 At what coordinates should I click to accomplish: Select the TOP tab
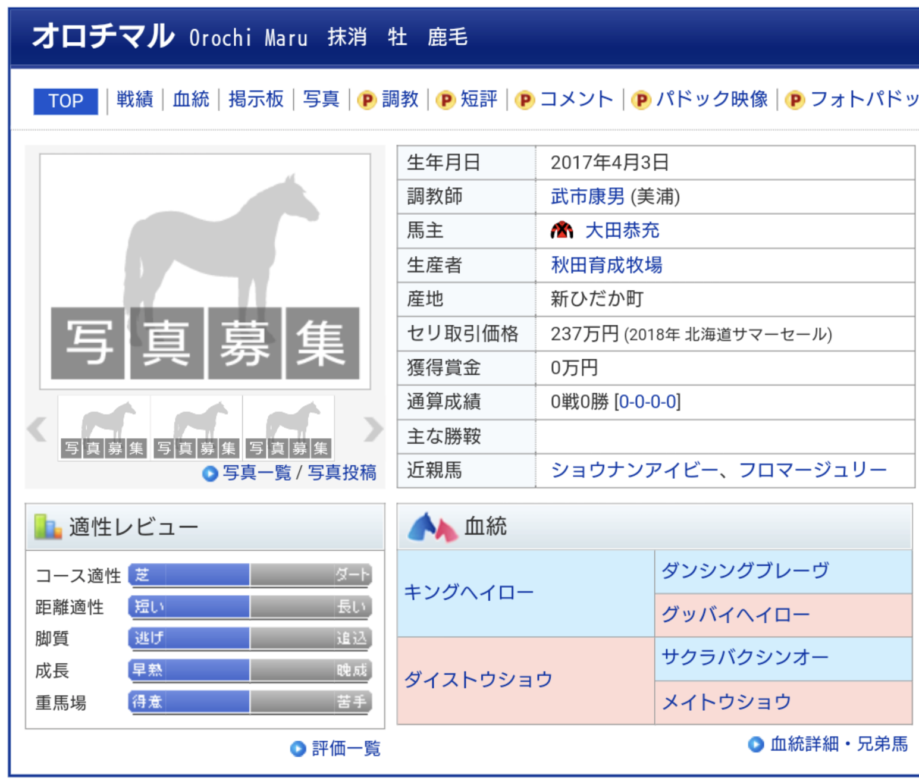point(65,101)
